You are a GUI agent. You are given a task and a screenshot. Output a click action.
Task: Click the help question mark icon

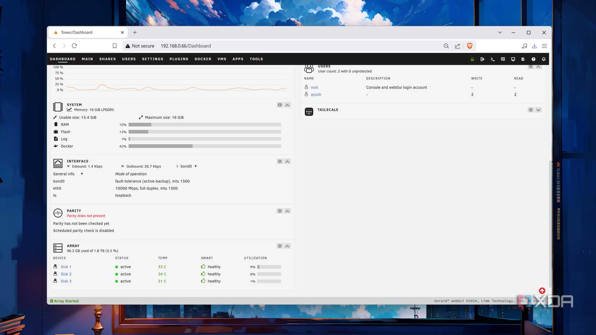click(x=533, y=59)
